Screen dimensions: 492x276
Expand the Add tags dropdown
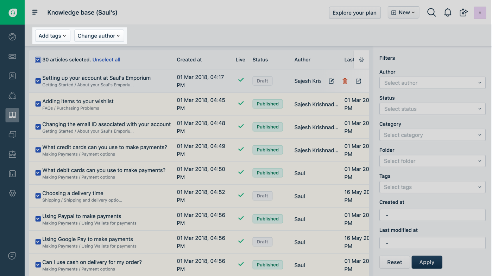click(52, 36)
